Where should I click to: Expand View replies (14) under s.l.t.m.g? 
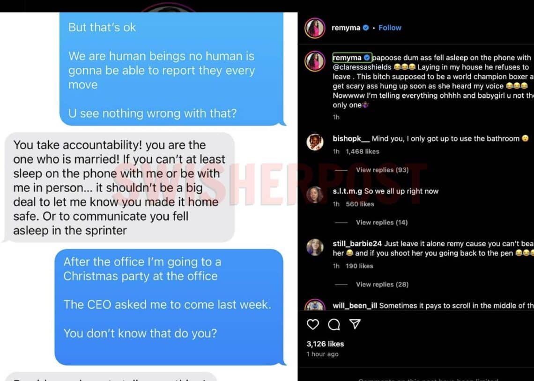point(382,222)
